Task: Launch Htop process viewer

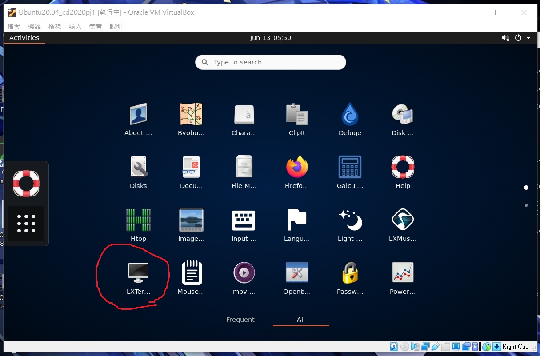Action: pos(138,220)
